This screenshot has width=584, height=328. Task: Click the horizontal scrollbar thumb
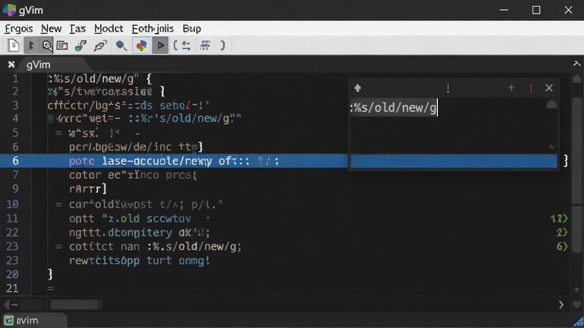[x=75, y=305]
